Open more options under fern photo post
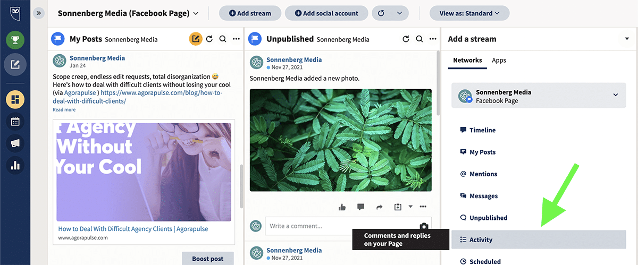 coord(423,207)
